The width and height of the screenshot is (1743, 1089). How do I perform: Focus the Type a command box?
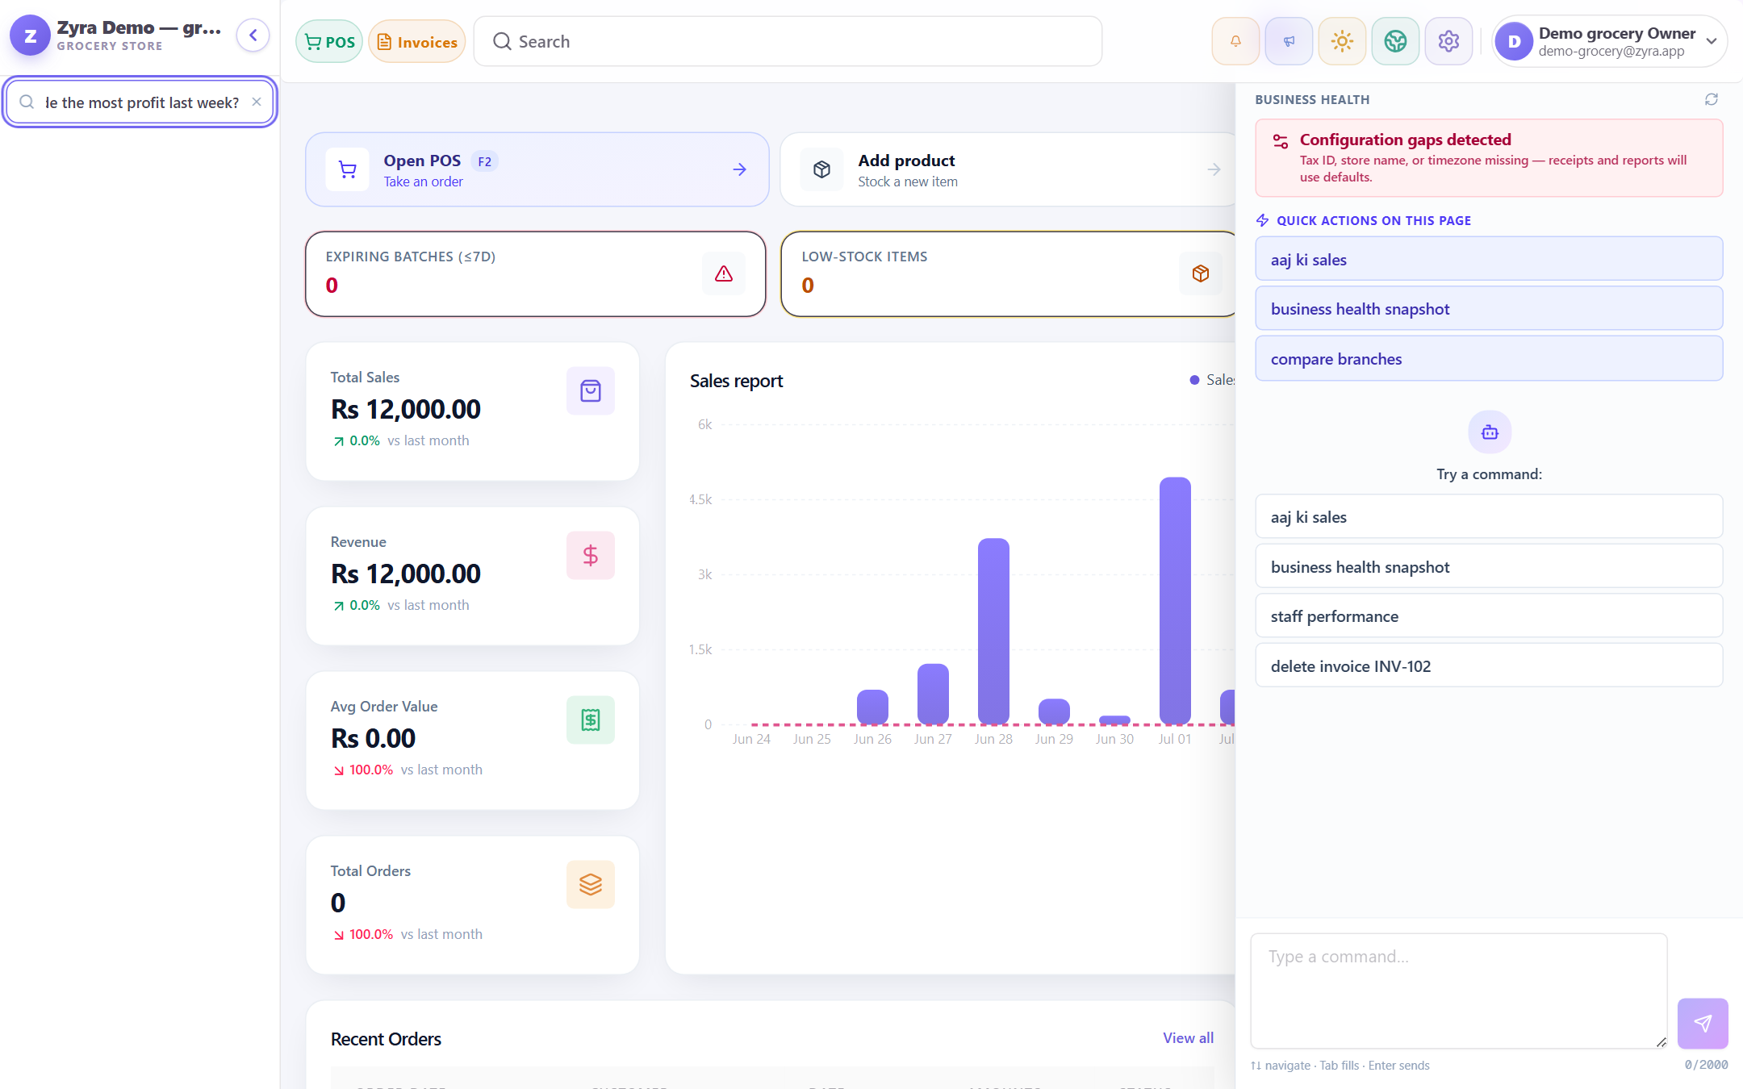(1459, 991)
